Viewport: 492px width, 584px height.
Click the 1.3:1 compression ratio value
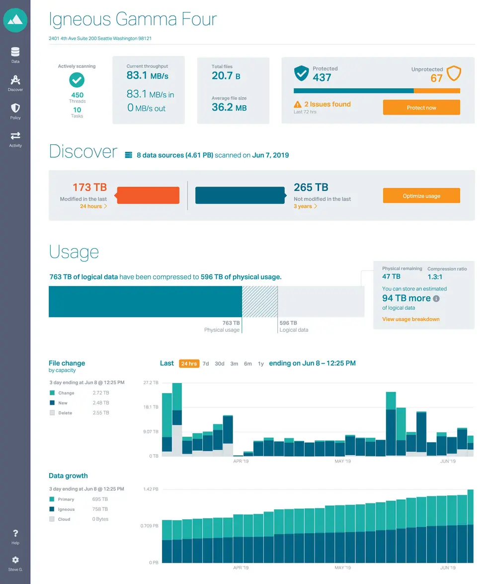[x=435, y=277]
